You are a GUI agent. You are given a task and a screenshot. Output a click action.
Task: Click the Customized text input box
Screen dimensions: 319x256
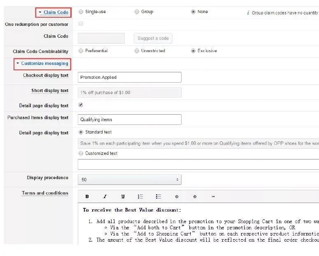[198, 164]
